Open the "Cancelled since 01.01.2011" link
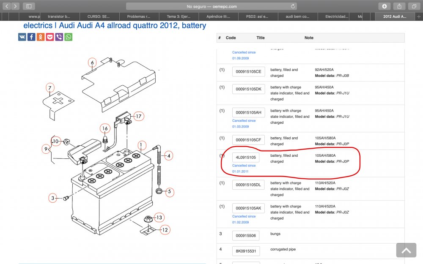Viewport: 423px width, 264px height. click(x=244, y=169)
